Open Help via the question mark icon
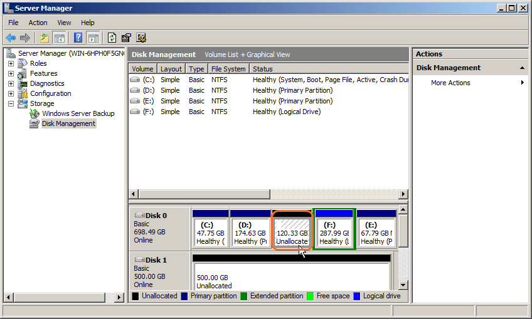The image size is (532, 319). [x=78, y=38]
